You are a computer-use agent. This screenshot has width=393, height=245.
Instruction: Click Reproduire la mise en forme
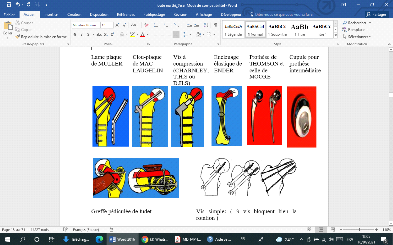(x=41, y=37)
